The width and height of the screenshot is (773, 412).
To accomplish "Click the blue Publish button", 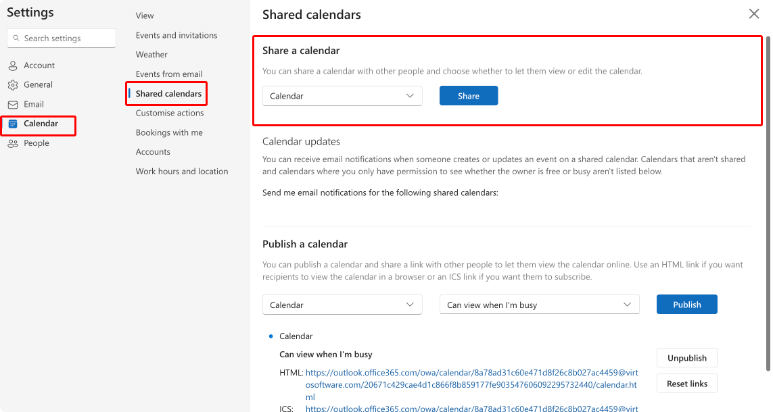I will pos(686,305).
